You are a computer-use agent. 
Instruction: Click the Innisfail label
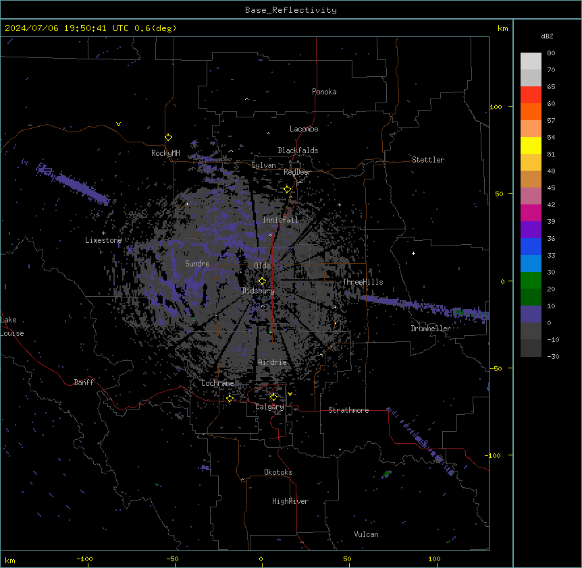(x=280, y=220)
